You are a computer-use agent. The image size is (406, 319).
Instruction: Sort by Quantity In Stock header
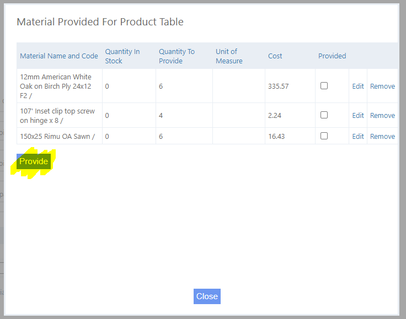[x=122, y=56]
